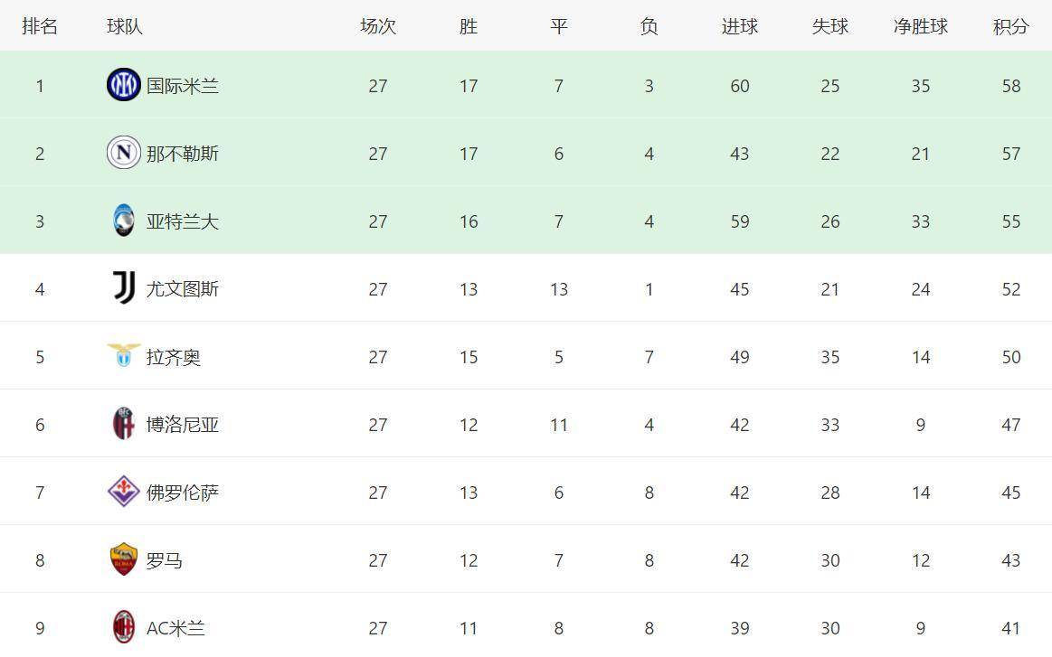The height and width of the screenshot is (657, 1052).
Task: Open the 国际米兰 team link
Action: pyautogui.click(x=183, y=86)
